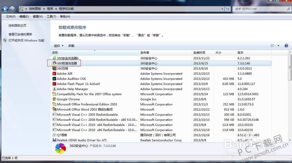
Task: Click Microsoft Office Professional Edition 2003 icon
Action: click(54, 104)
